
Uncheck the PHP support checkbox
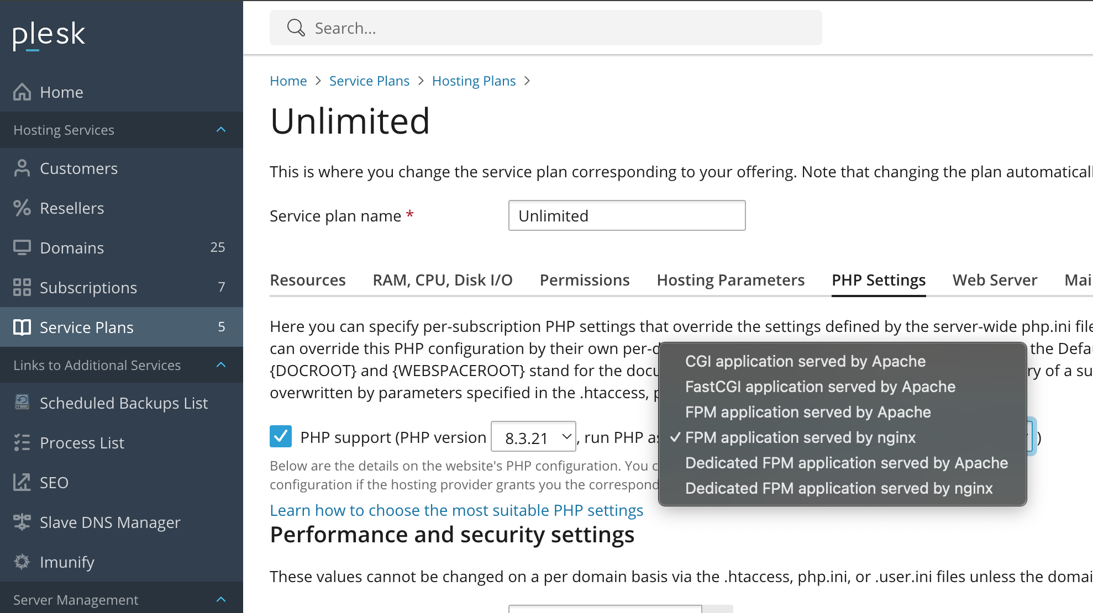tap(281, 437)
